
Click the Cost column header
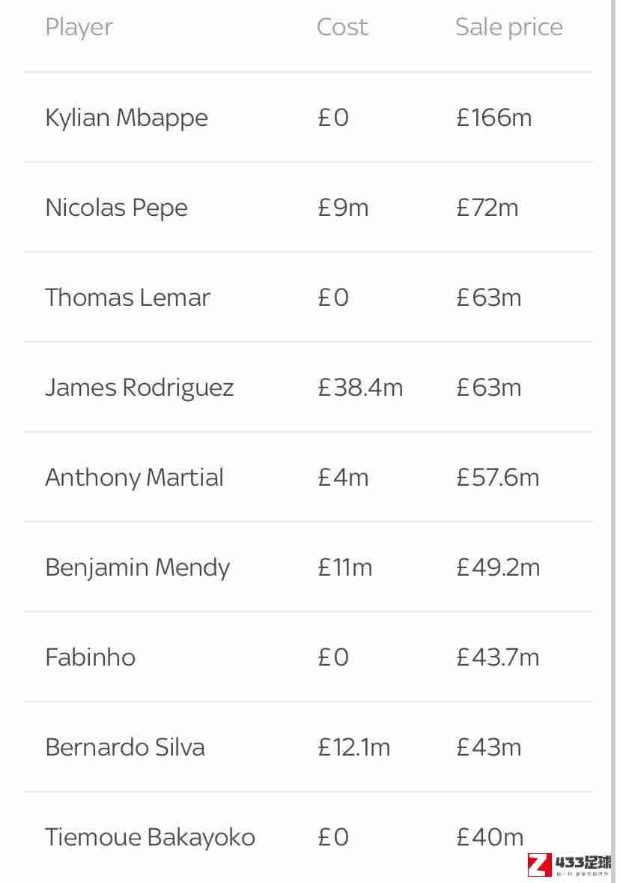pyautogui.click(x=342, y=27)
